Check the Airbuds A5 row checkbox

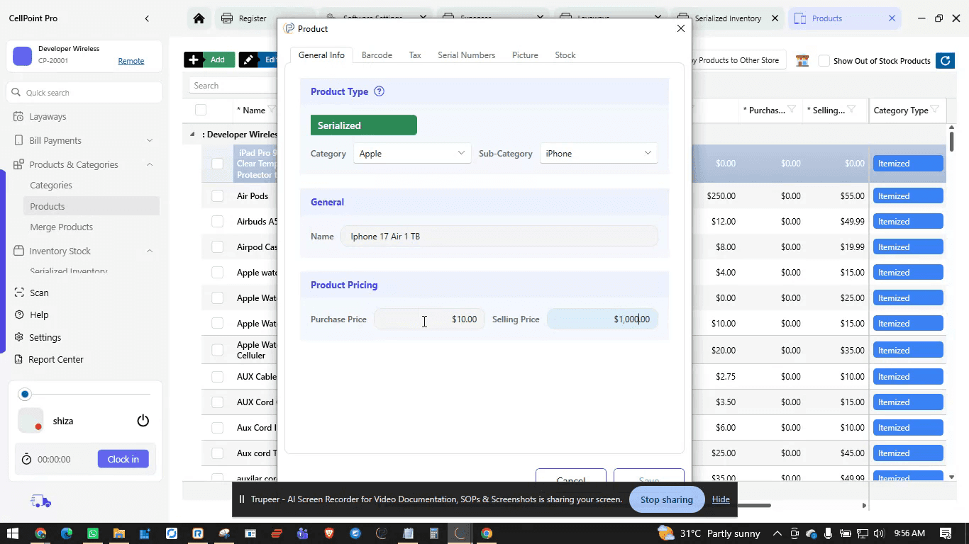click(x=217, y=222)
